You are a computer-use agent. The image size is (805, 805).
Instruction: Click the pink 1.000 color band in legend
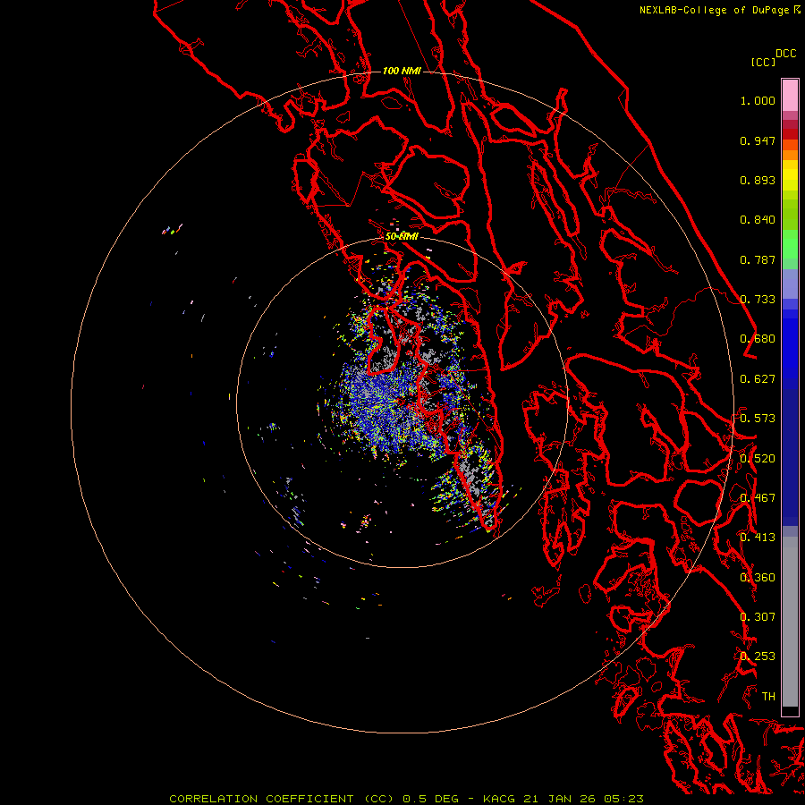pyautogui.click(x=790, y=96)
